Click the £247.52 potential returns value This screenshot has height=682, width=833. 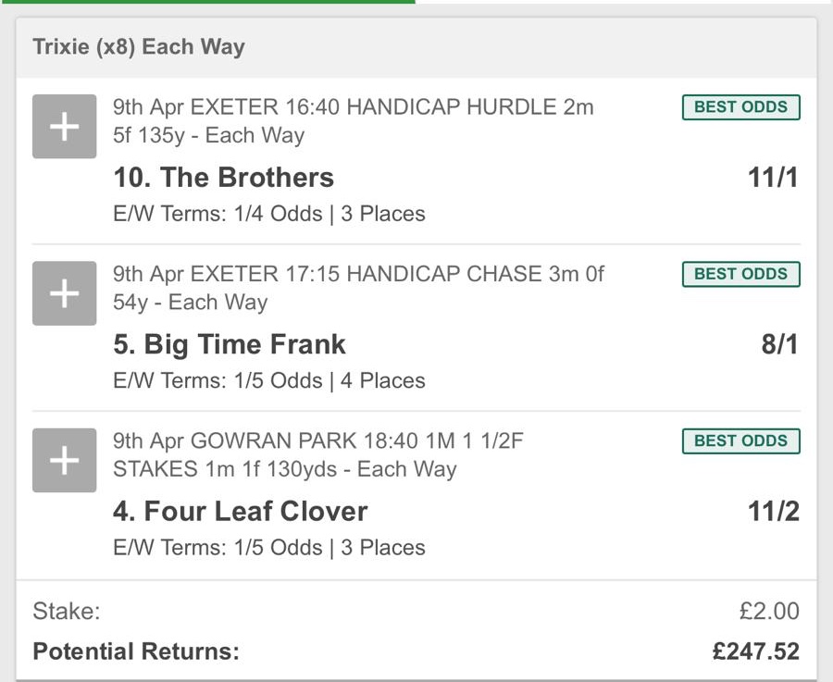pos(755,651)
